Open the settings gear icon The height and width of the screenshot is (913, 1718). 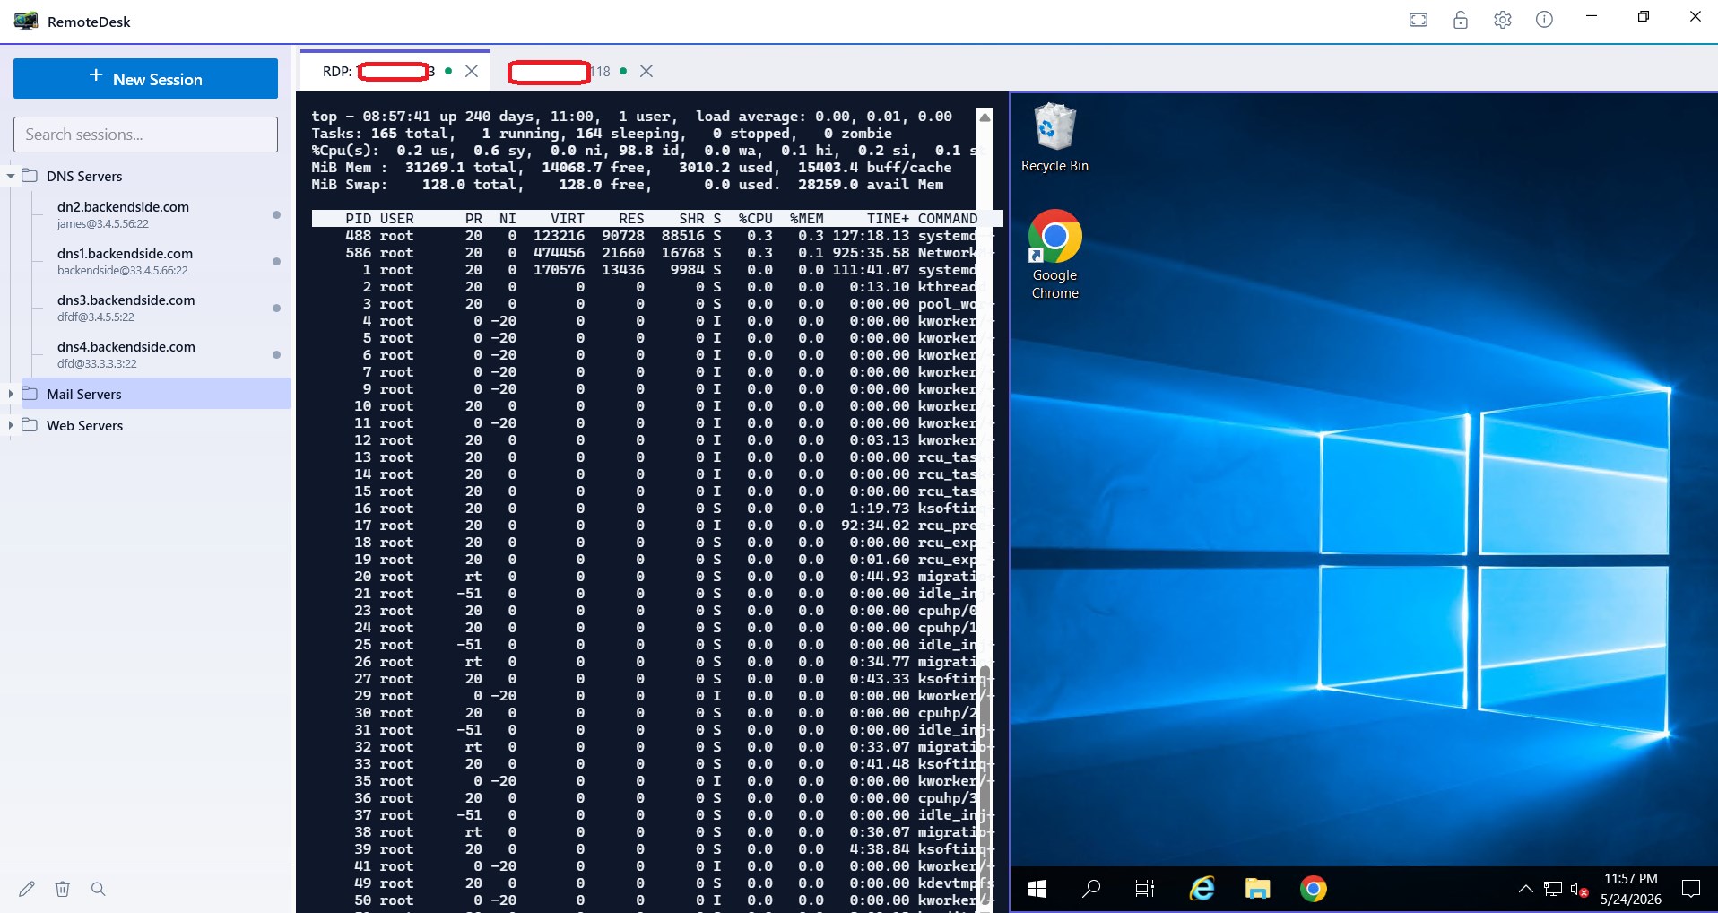[x=1503, y=20]
